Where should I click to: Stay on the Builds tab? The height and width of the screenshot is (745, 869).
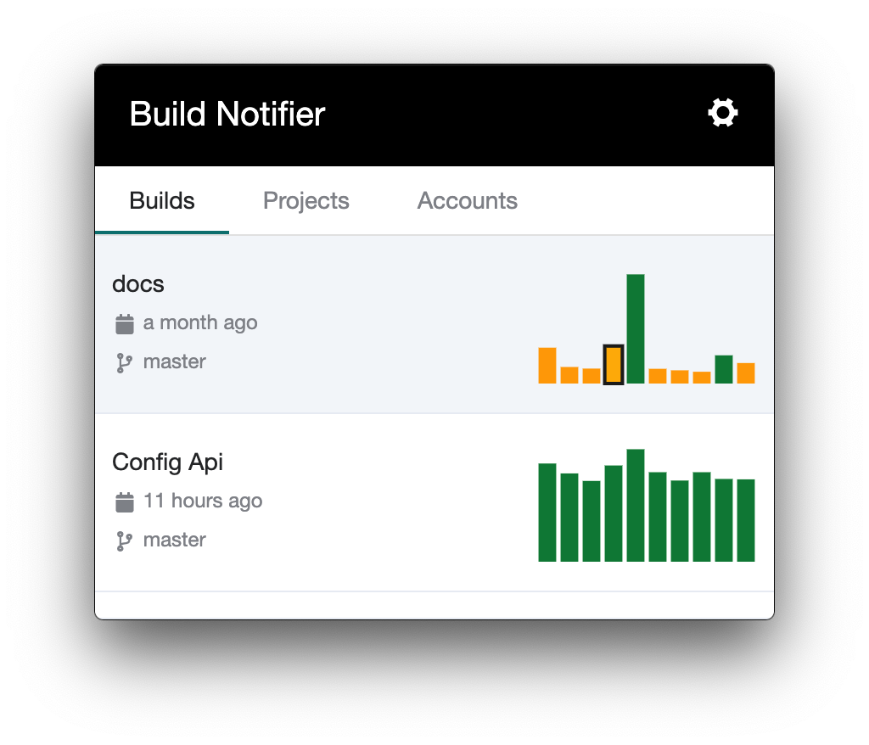(x=161, y=201)
